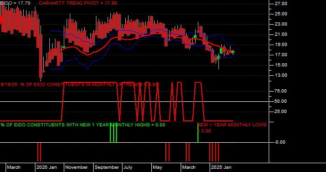Viewport: 326px width, 172px height.
Task: Click the 19.00 price axis label
Action: click(x=281, y=45)
